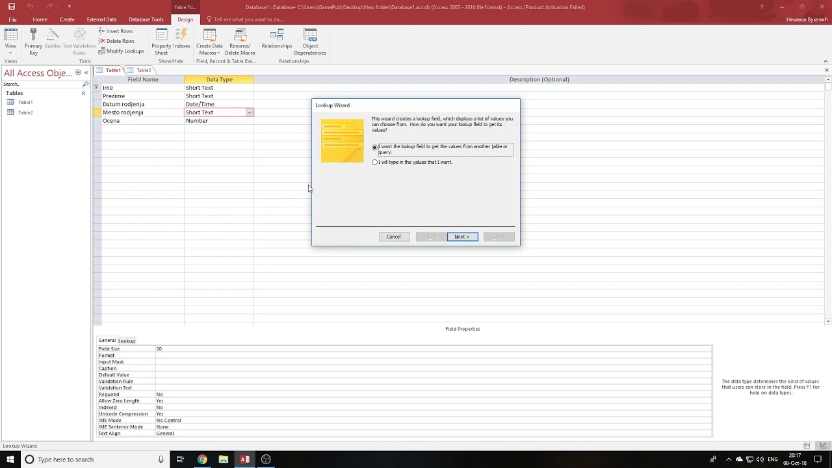This screenshot has height=468, width=832.
Task: Switch to the Create ribbon tab
Action: (67, 19)
